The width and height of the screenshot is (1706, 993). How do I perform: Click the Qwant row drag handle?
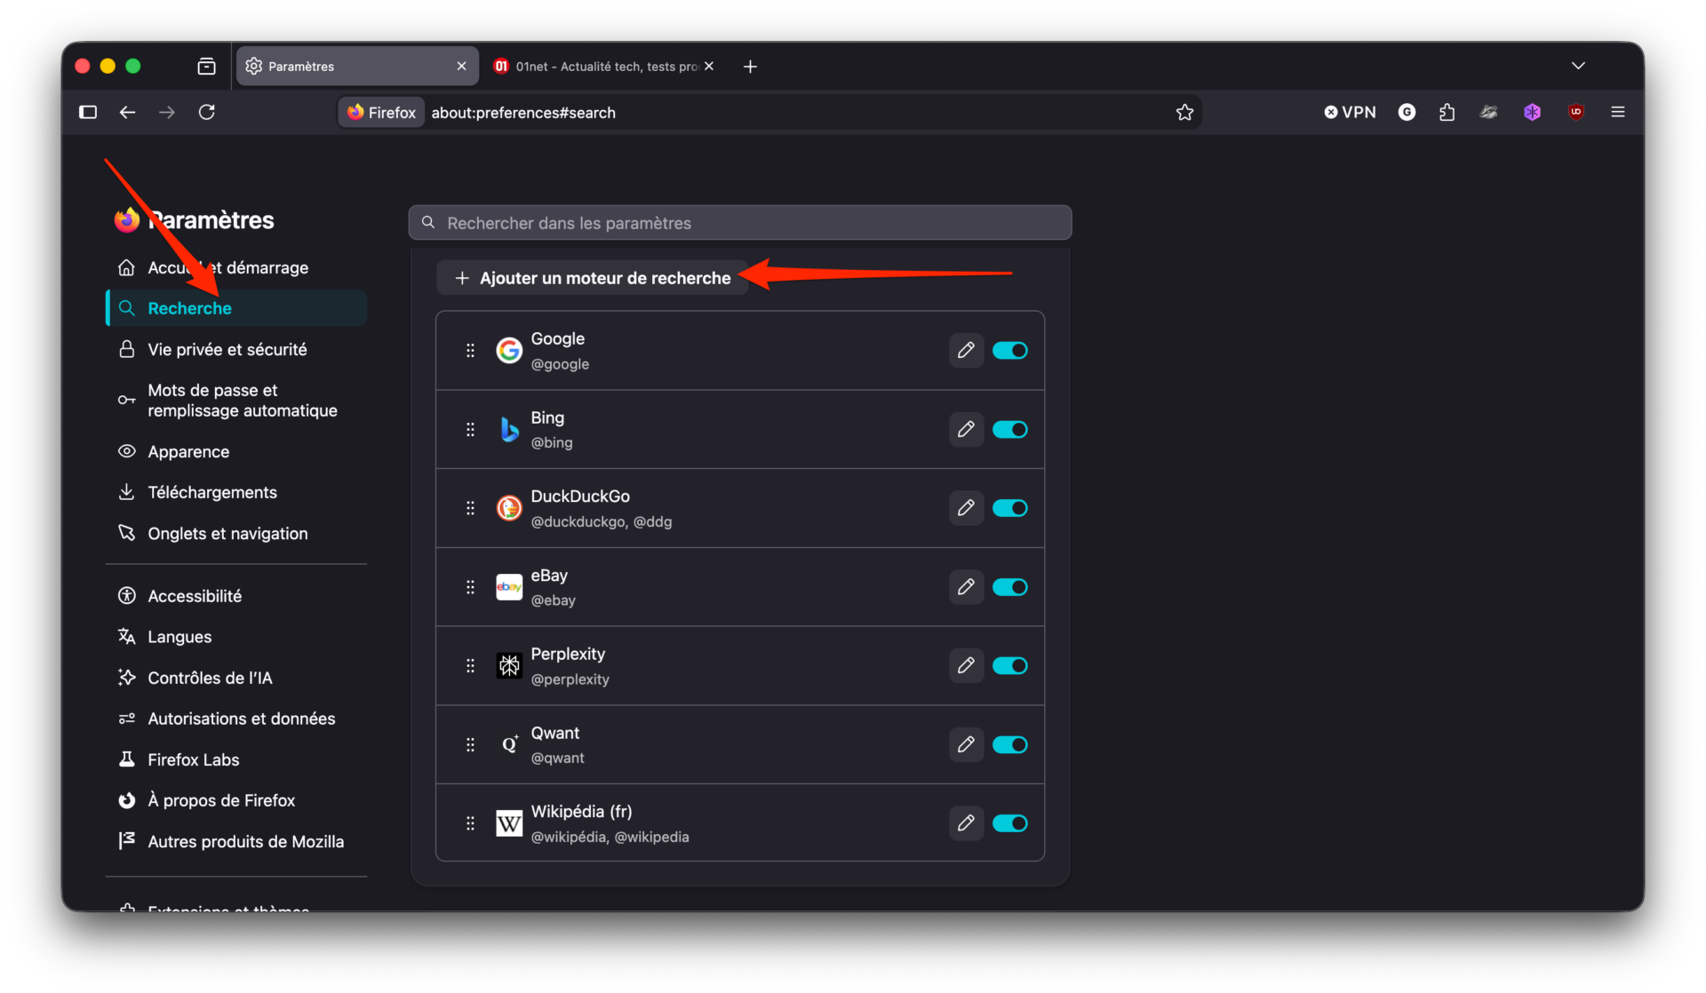click(470, 744)
